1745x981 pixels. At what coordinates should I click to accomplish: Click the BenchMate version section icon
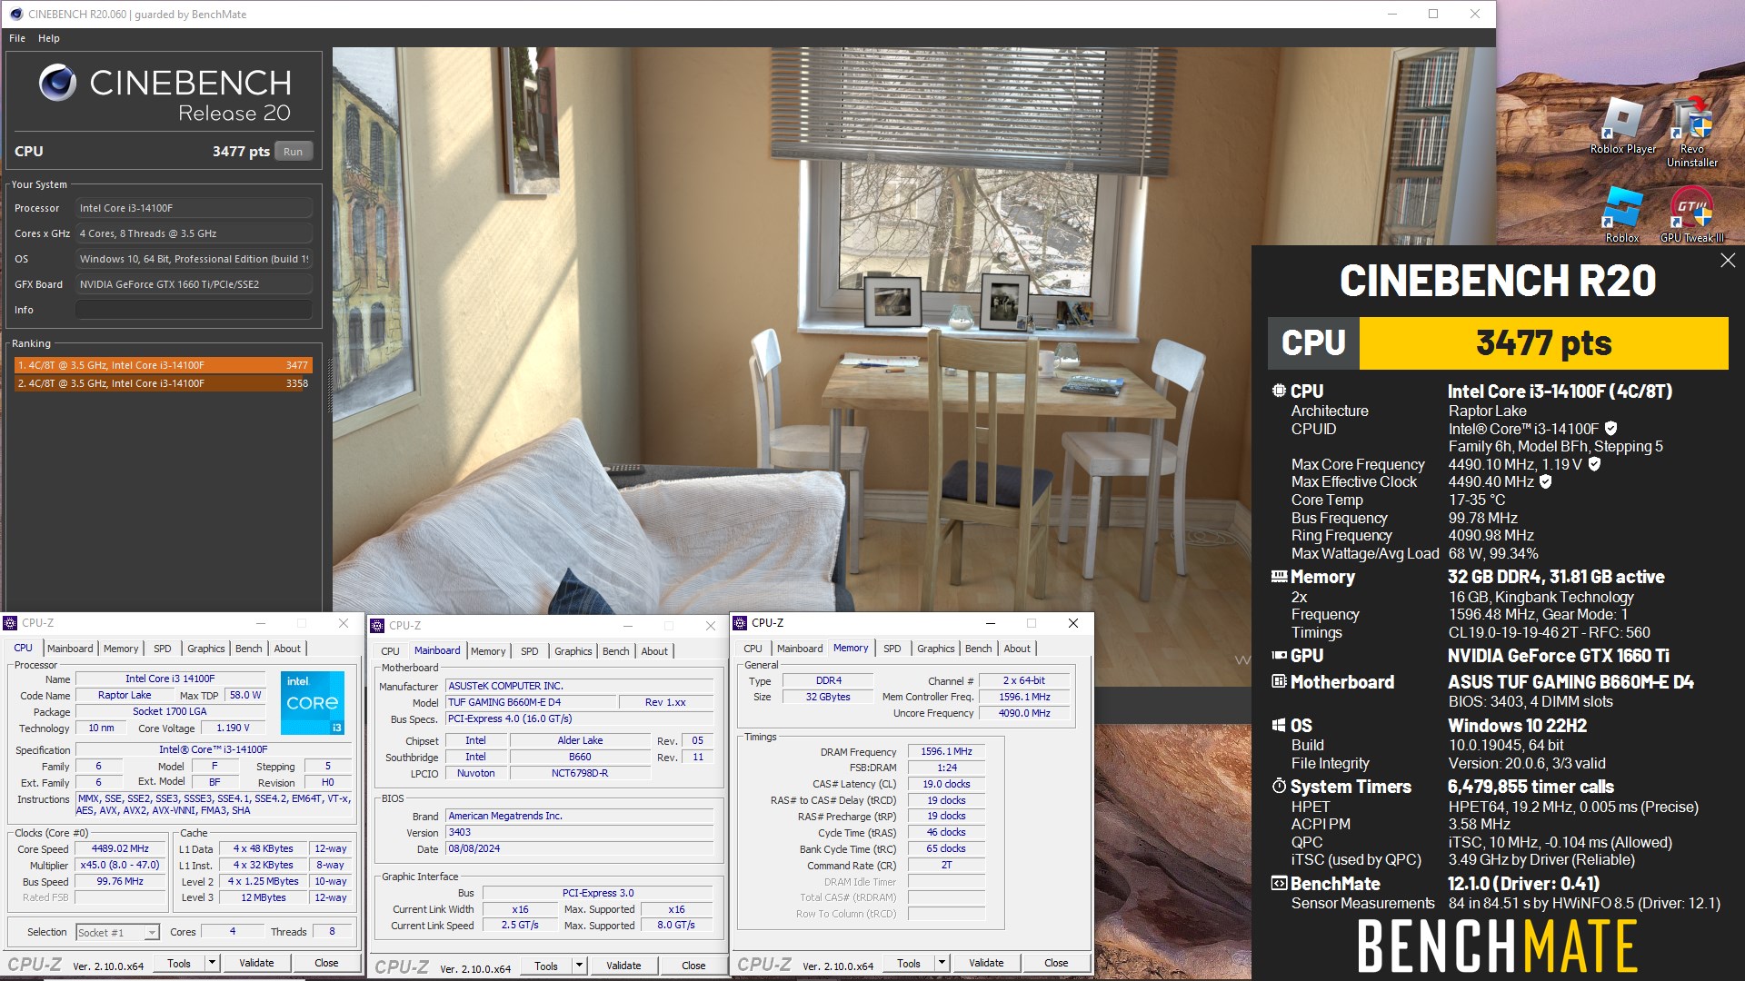tap(1279, 884)
